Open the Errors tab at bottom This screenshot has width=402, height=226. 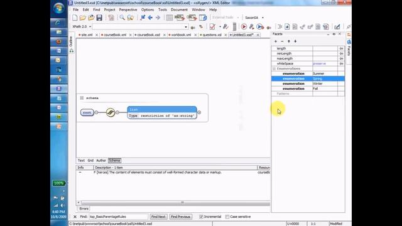point(84,208)
